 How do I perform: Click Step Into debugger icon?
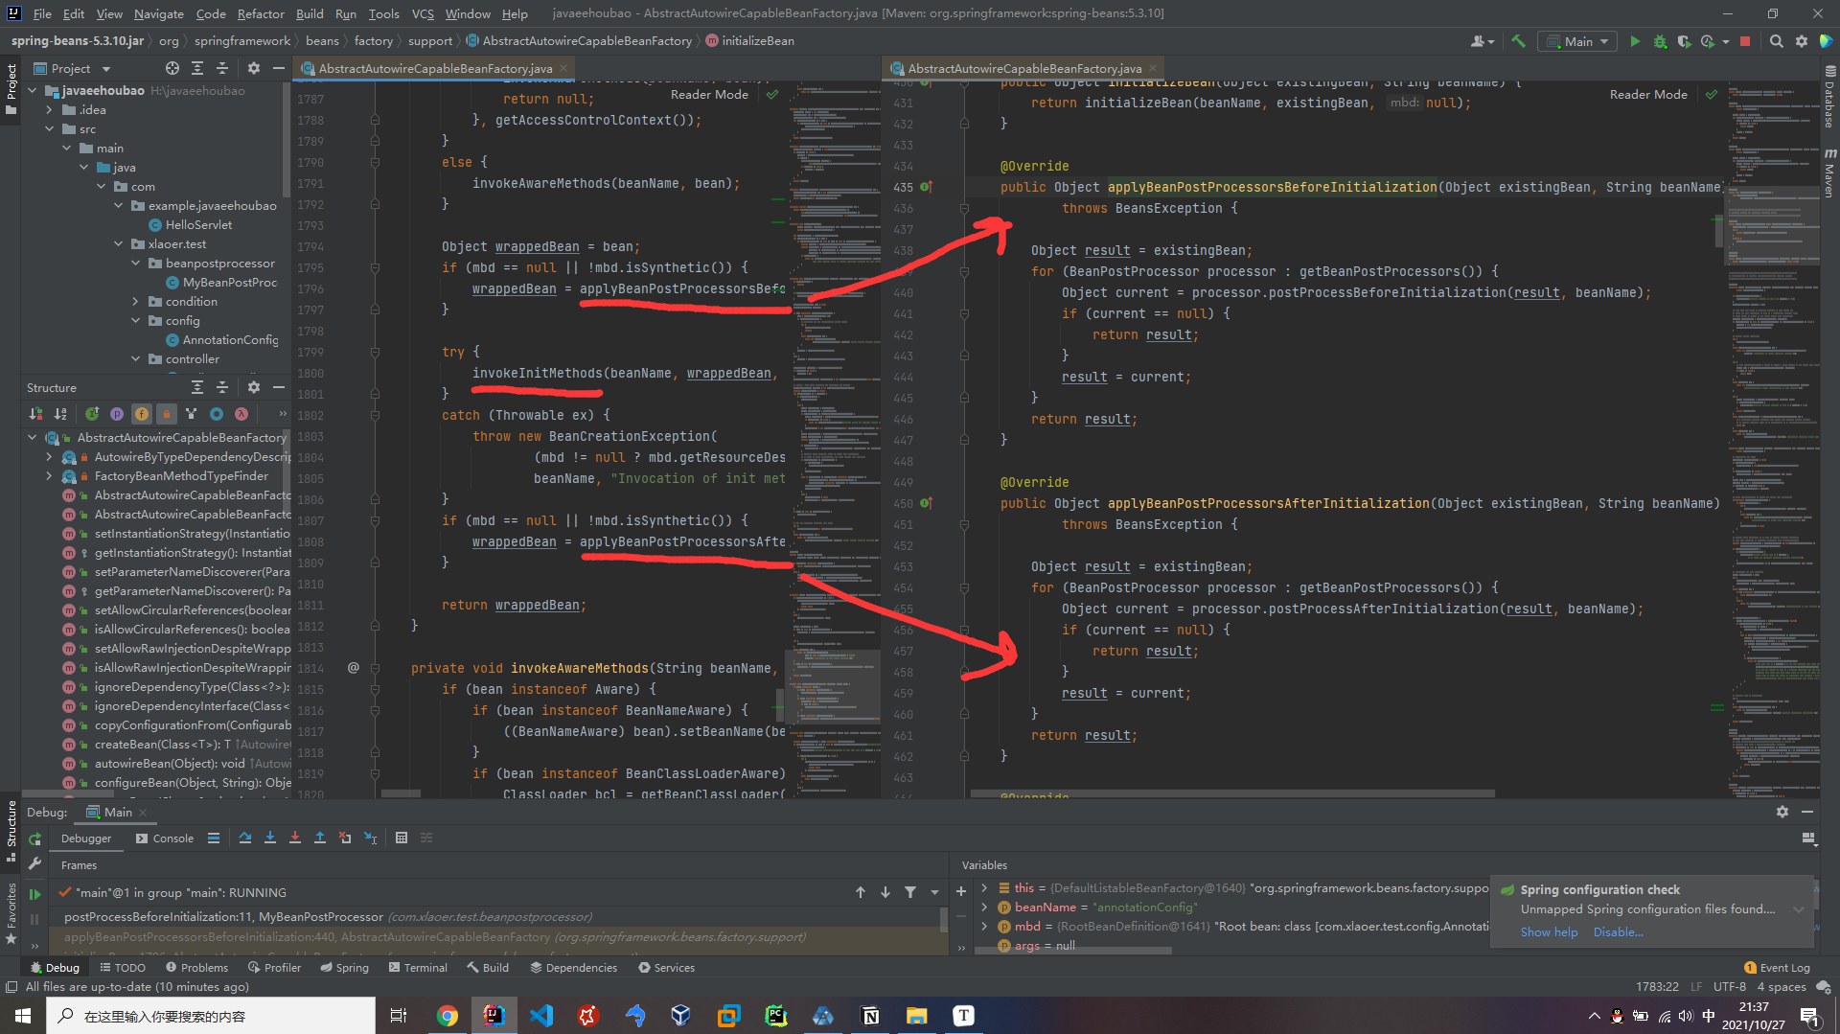coord(270,838)
